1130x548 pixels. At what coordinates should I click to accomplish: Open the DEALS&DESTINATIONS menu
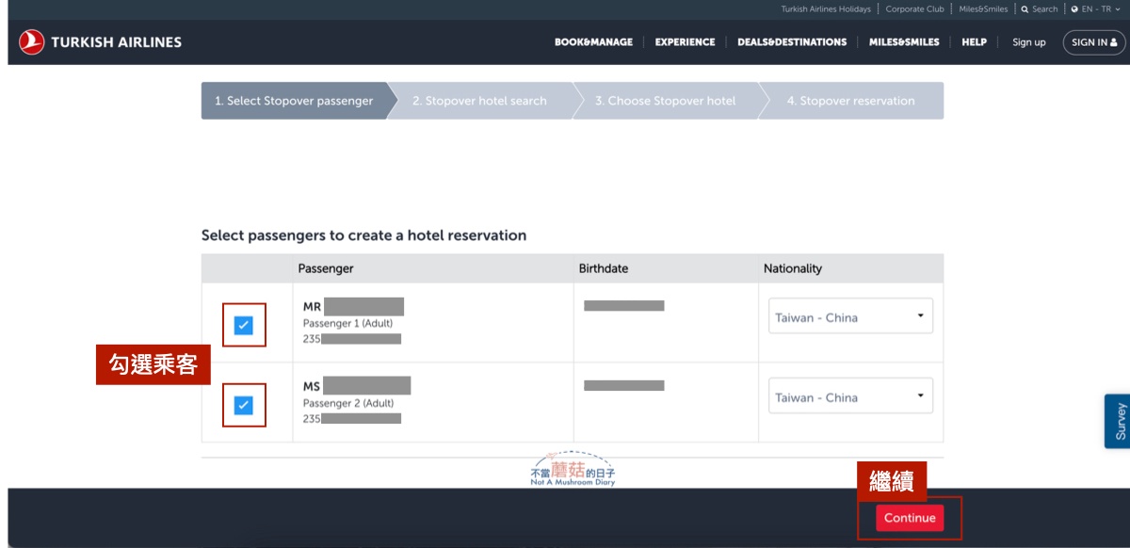791,42
